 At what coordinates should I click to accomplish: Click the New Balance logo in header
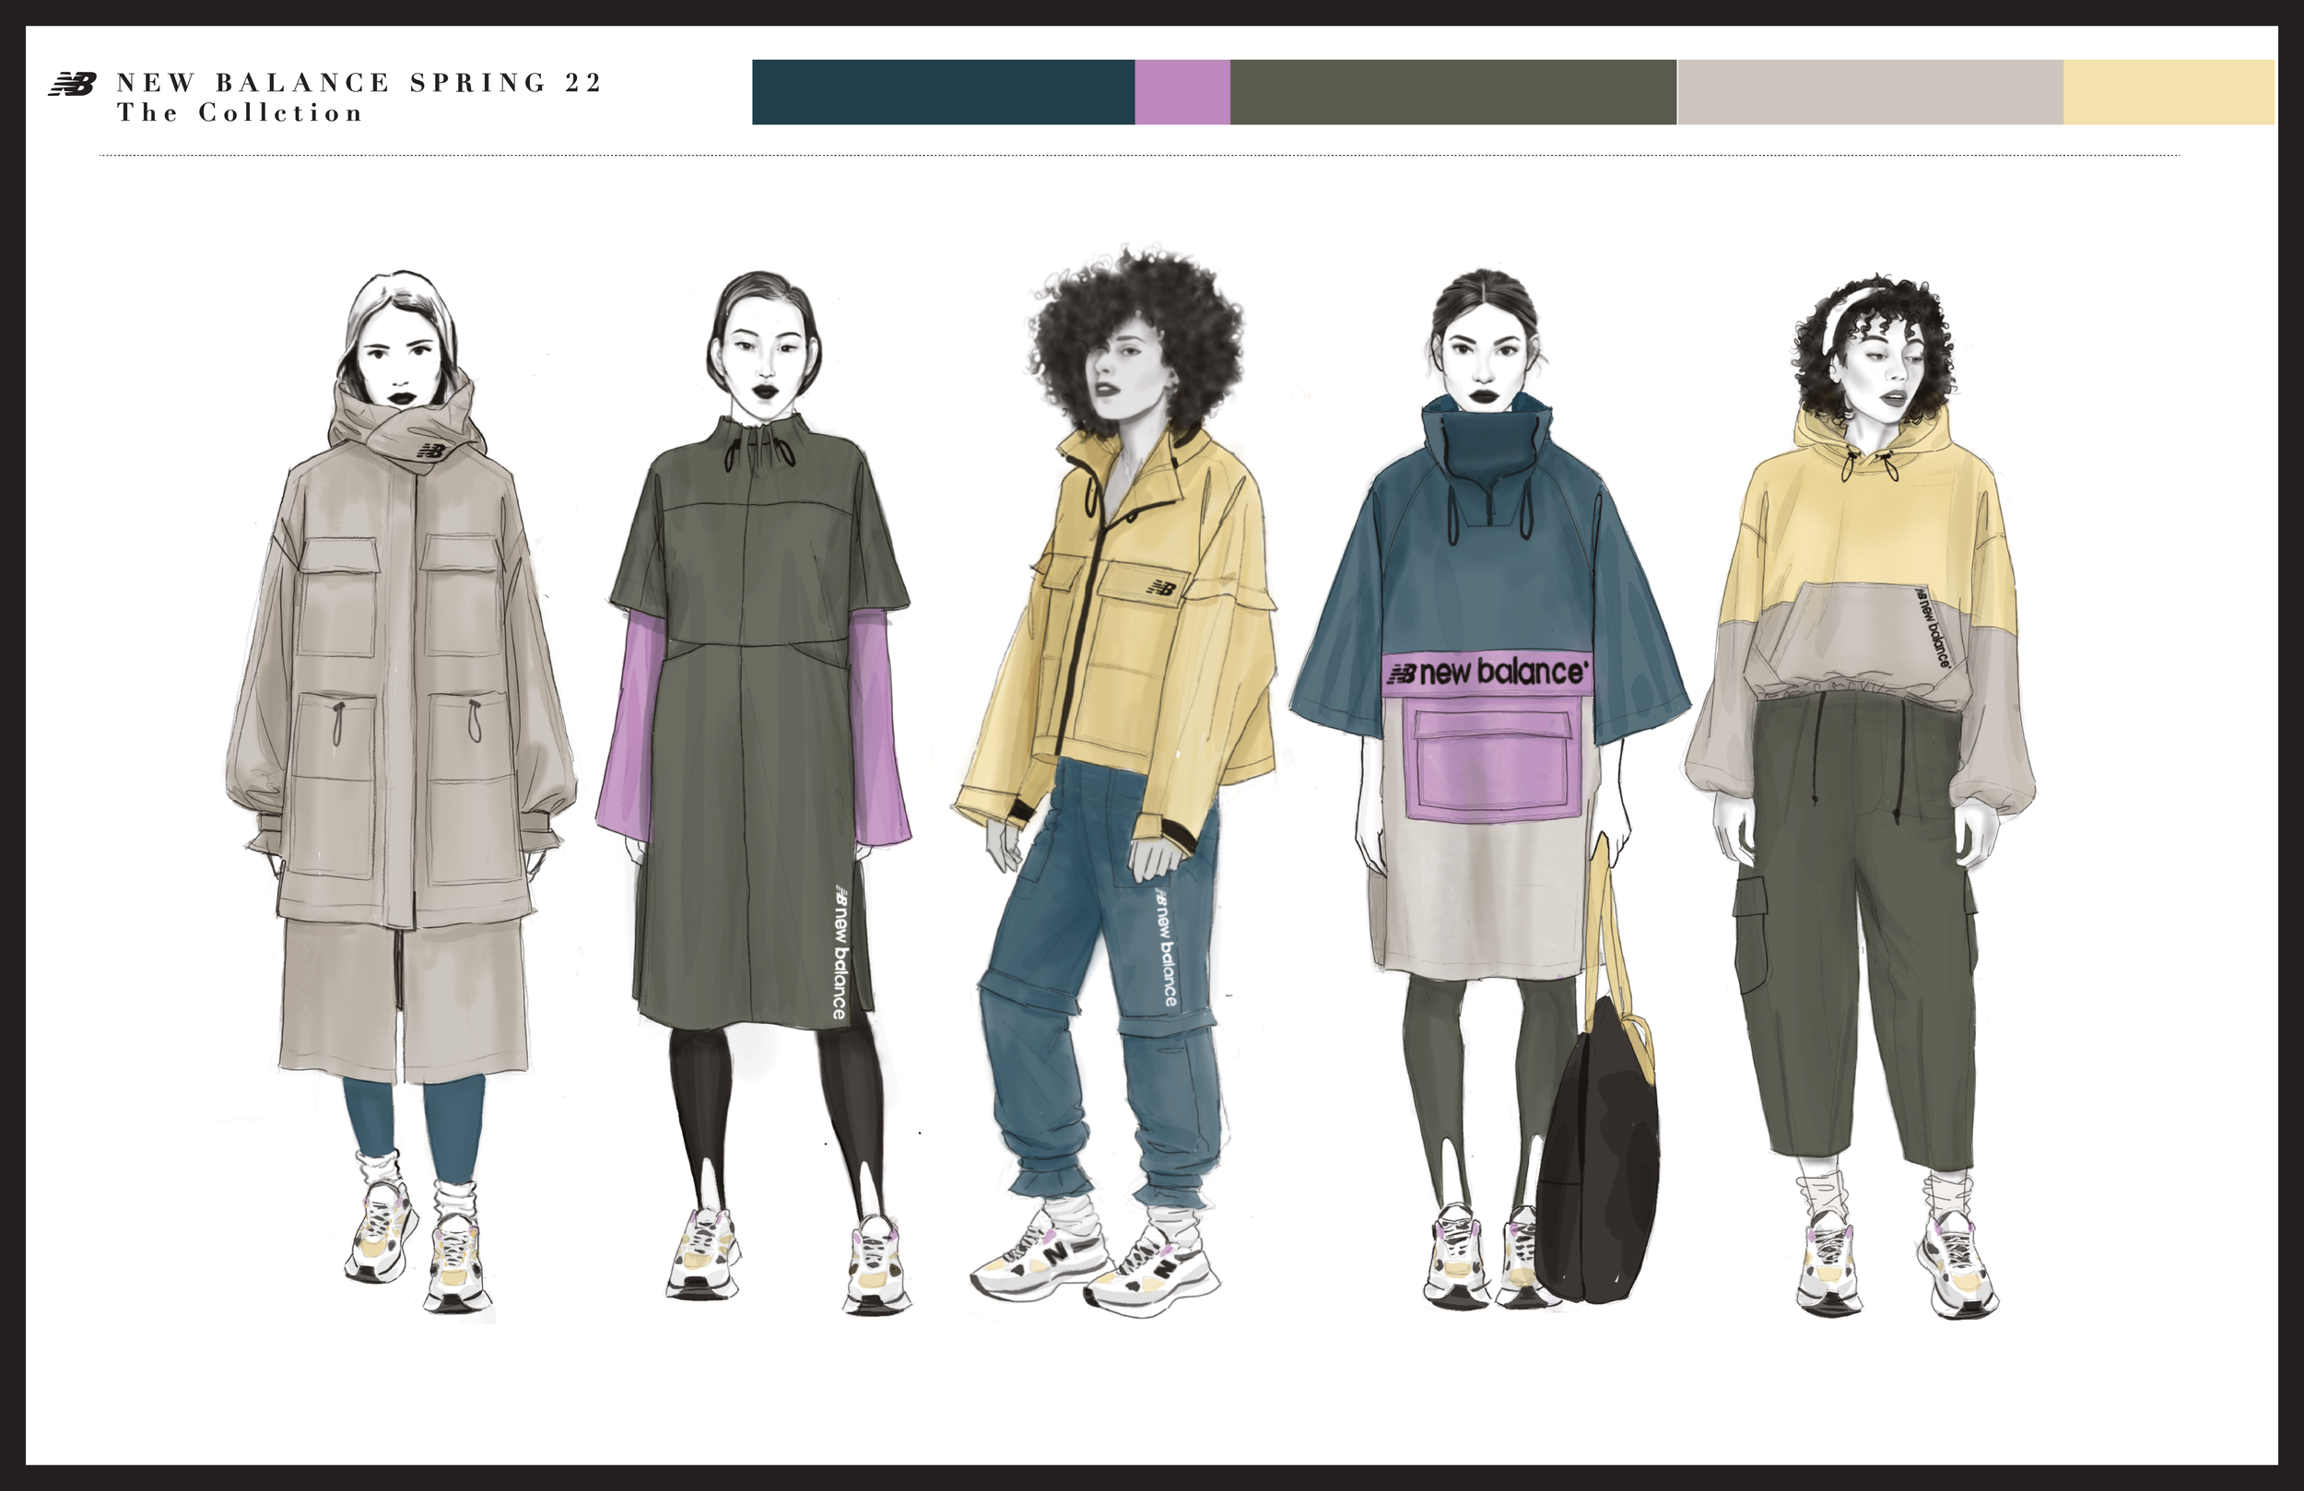click(73, 84)
